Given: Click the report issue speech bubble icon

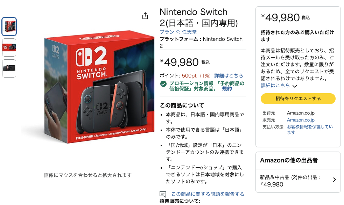Looking at the screenshot, I should point(163,194).
